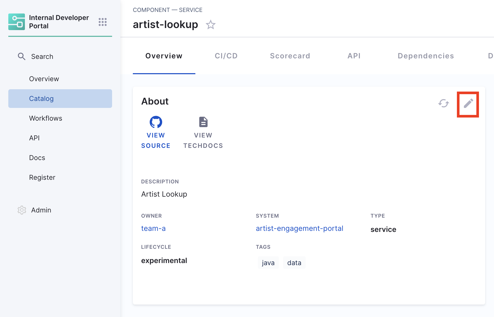
Task: Switch to the CI/CD tab
Action: click(x=226, y=56)
